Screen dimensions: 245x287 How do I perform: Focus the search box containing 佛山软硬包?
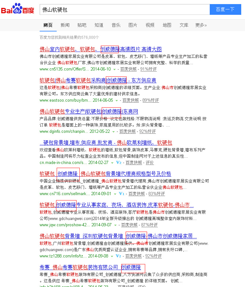[125, 9]
